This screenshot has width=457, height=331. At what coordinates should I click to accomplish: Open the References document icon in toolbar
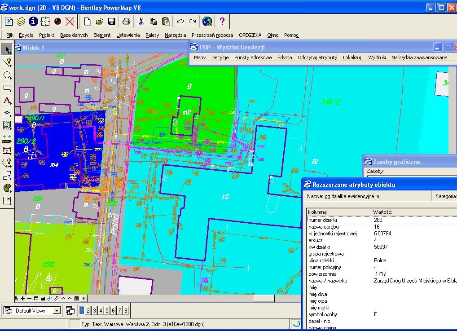click(x=9, y=21)
